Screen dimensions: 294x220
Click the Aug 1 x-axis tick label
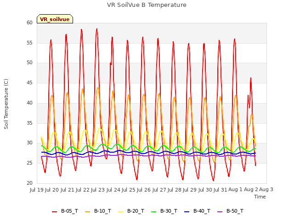point(235,190)
